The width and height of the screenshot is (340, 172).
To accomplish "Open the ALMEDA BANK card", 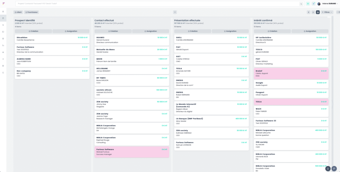I will pos(52,61).
